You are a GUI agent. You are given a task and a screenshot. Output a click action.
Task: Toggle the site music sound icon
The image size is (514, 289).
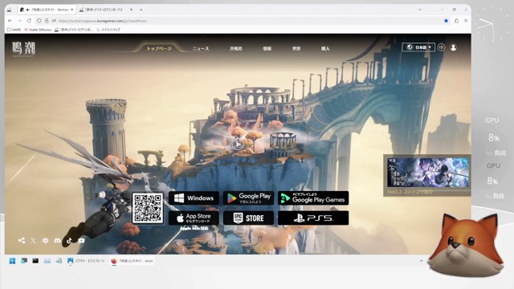coord(441,47)
